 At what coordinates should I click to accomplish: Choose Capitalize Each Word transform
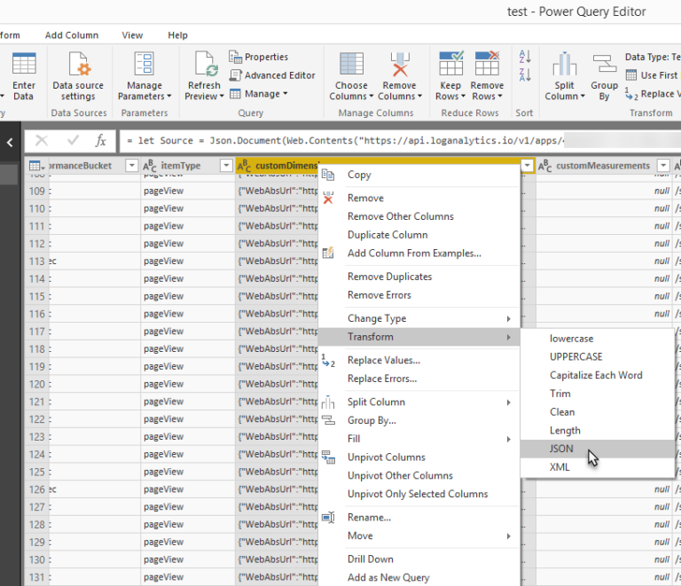(x=598, y=376)
